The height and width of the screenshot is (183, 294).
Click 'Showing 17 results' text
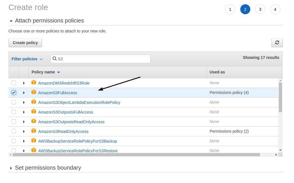coord(261,57)
